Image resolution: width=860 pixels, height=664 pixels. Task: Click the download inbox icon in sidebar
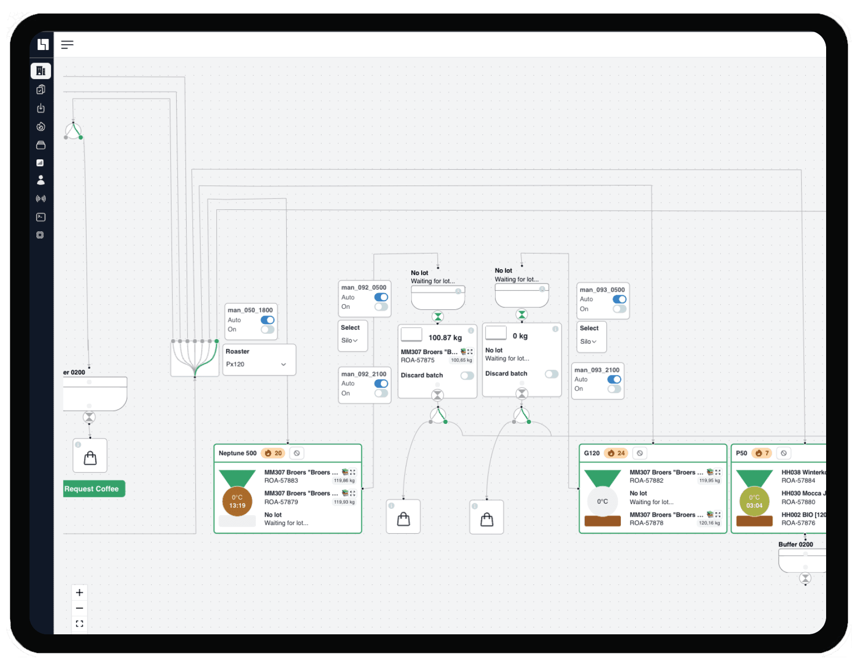pos(41,108)
